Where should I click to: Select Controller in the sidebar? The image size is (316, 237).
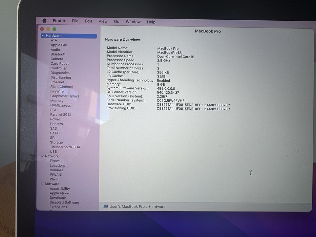(x=59, y=68)
